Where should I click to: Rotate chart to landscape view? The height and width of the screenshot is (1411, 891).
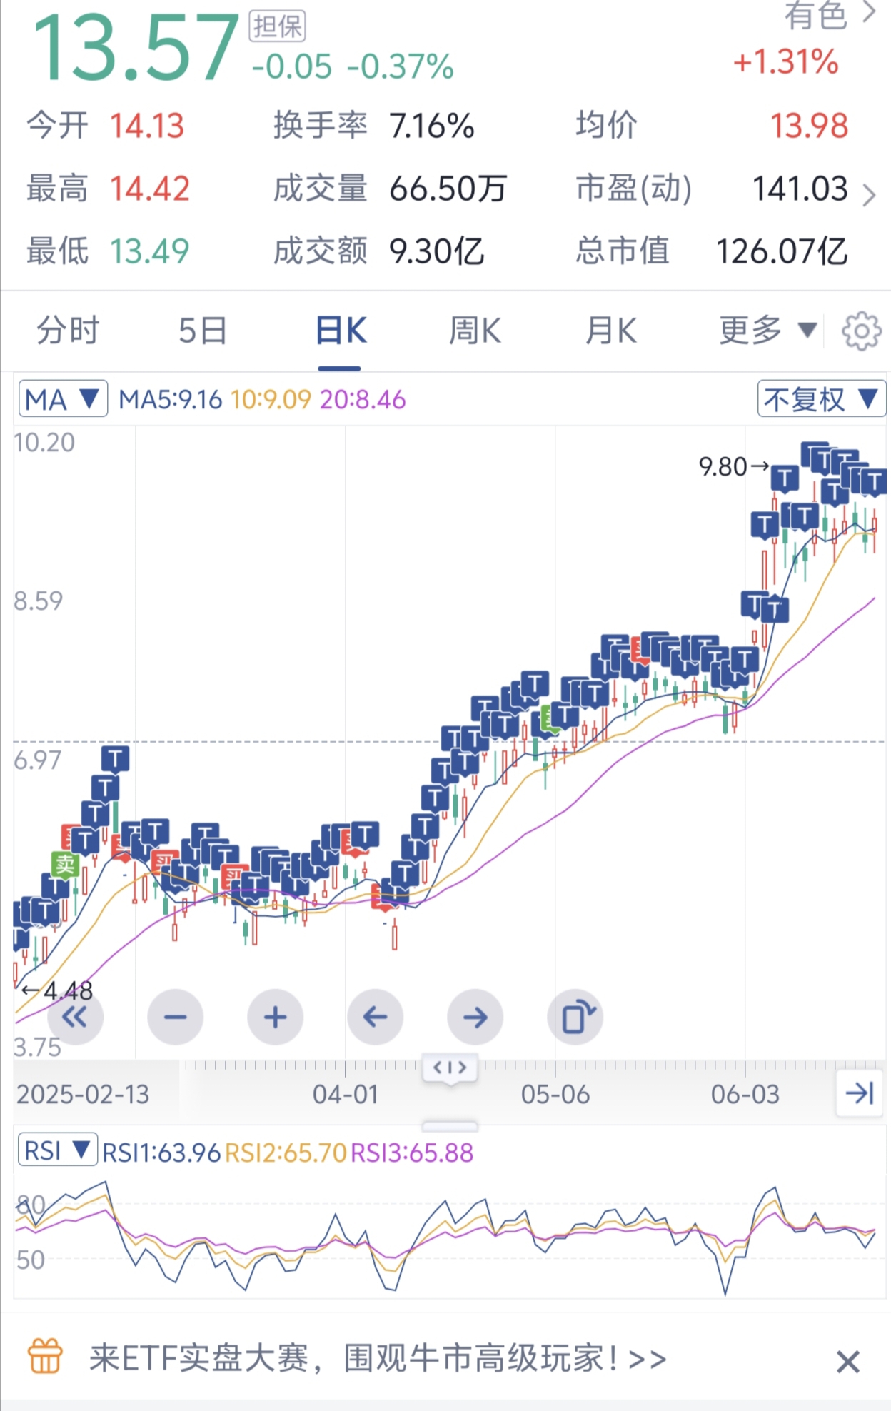pyautogui.click(x=575, y=1017)
